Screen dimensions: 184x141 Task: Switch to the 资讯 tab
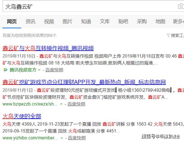tap(30, 21)
